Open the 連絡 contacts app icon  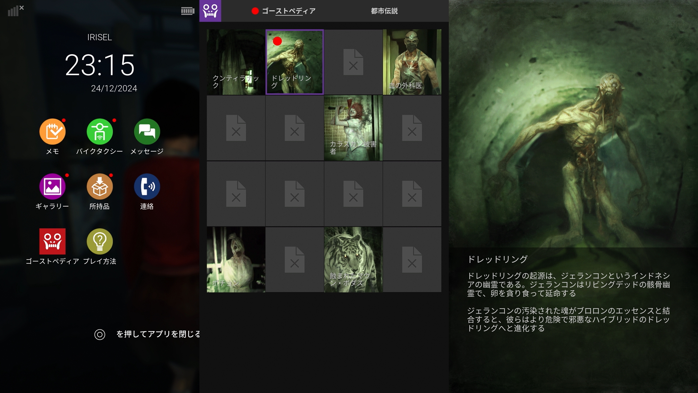pyautogui.click(x=147, y=187)
